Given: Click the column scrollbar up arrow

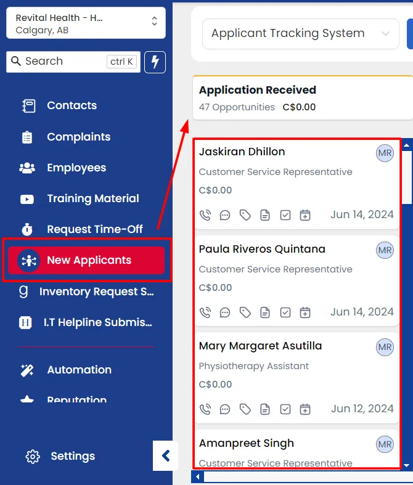Looking at the screenshot, I should 407,145.
